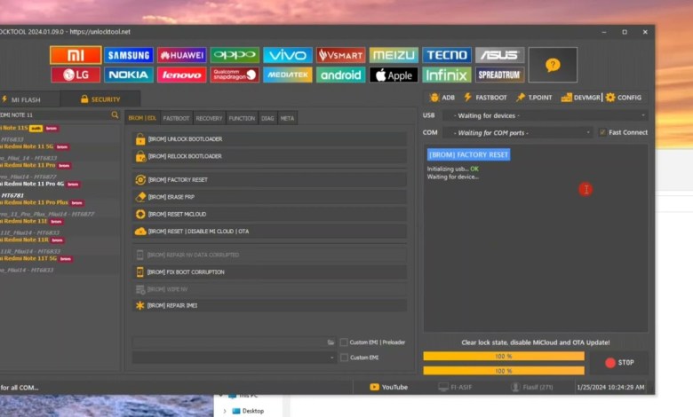Select the Samsung brand logo
This screenshot has width=693, height=417.
(x=128, y=56)
